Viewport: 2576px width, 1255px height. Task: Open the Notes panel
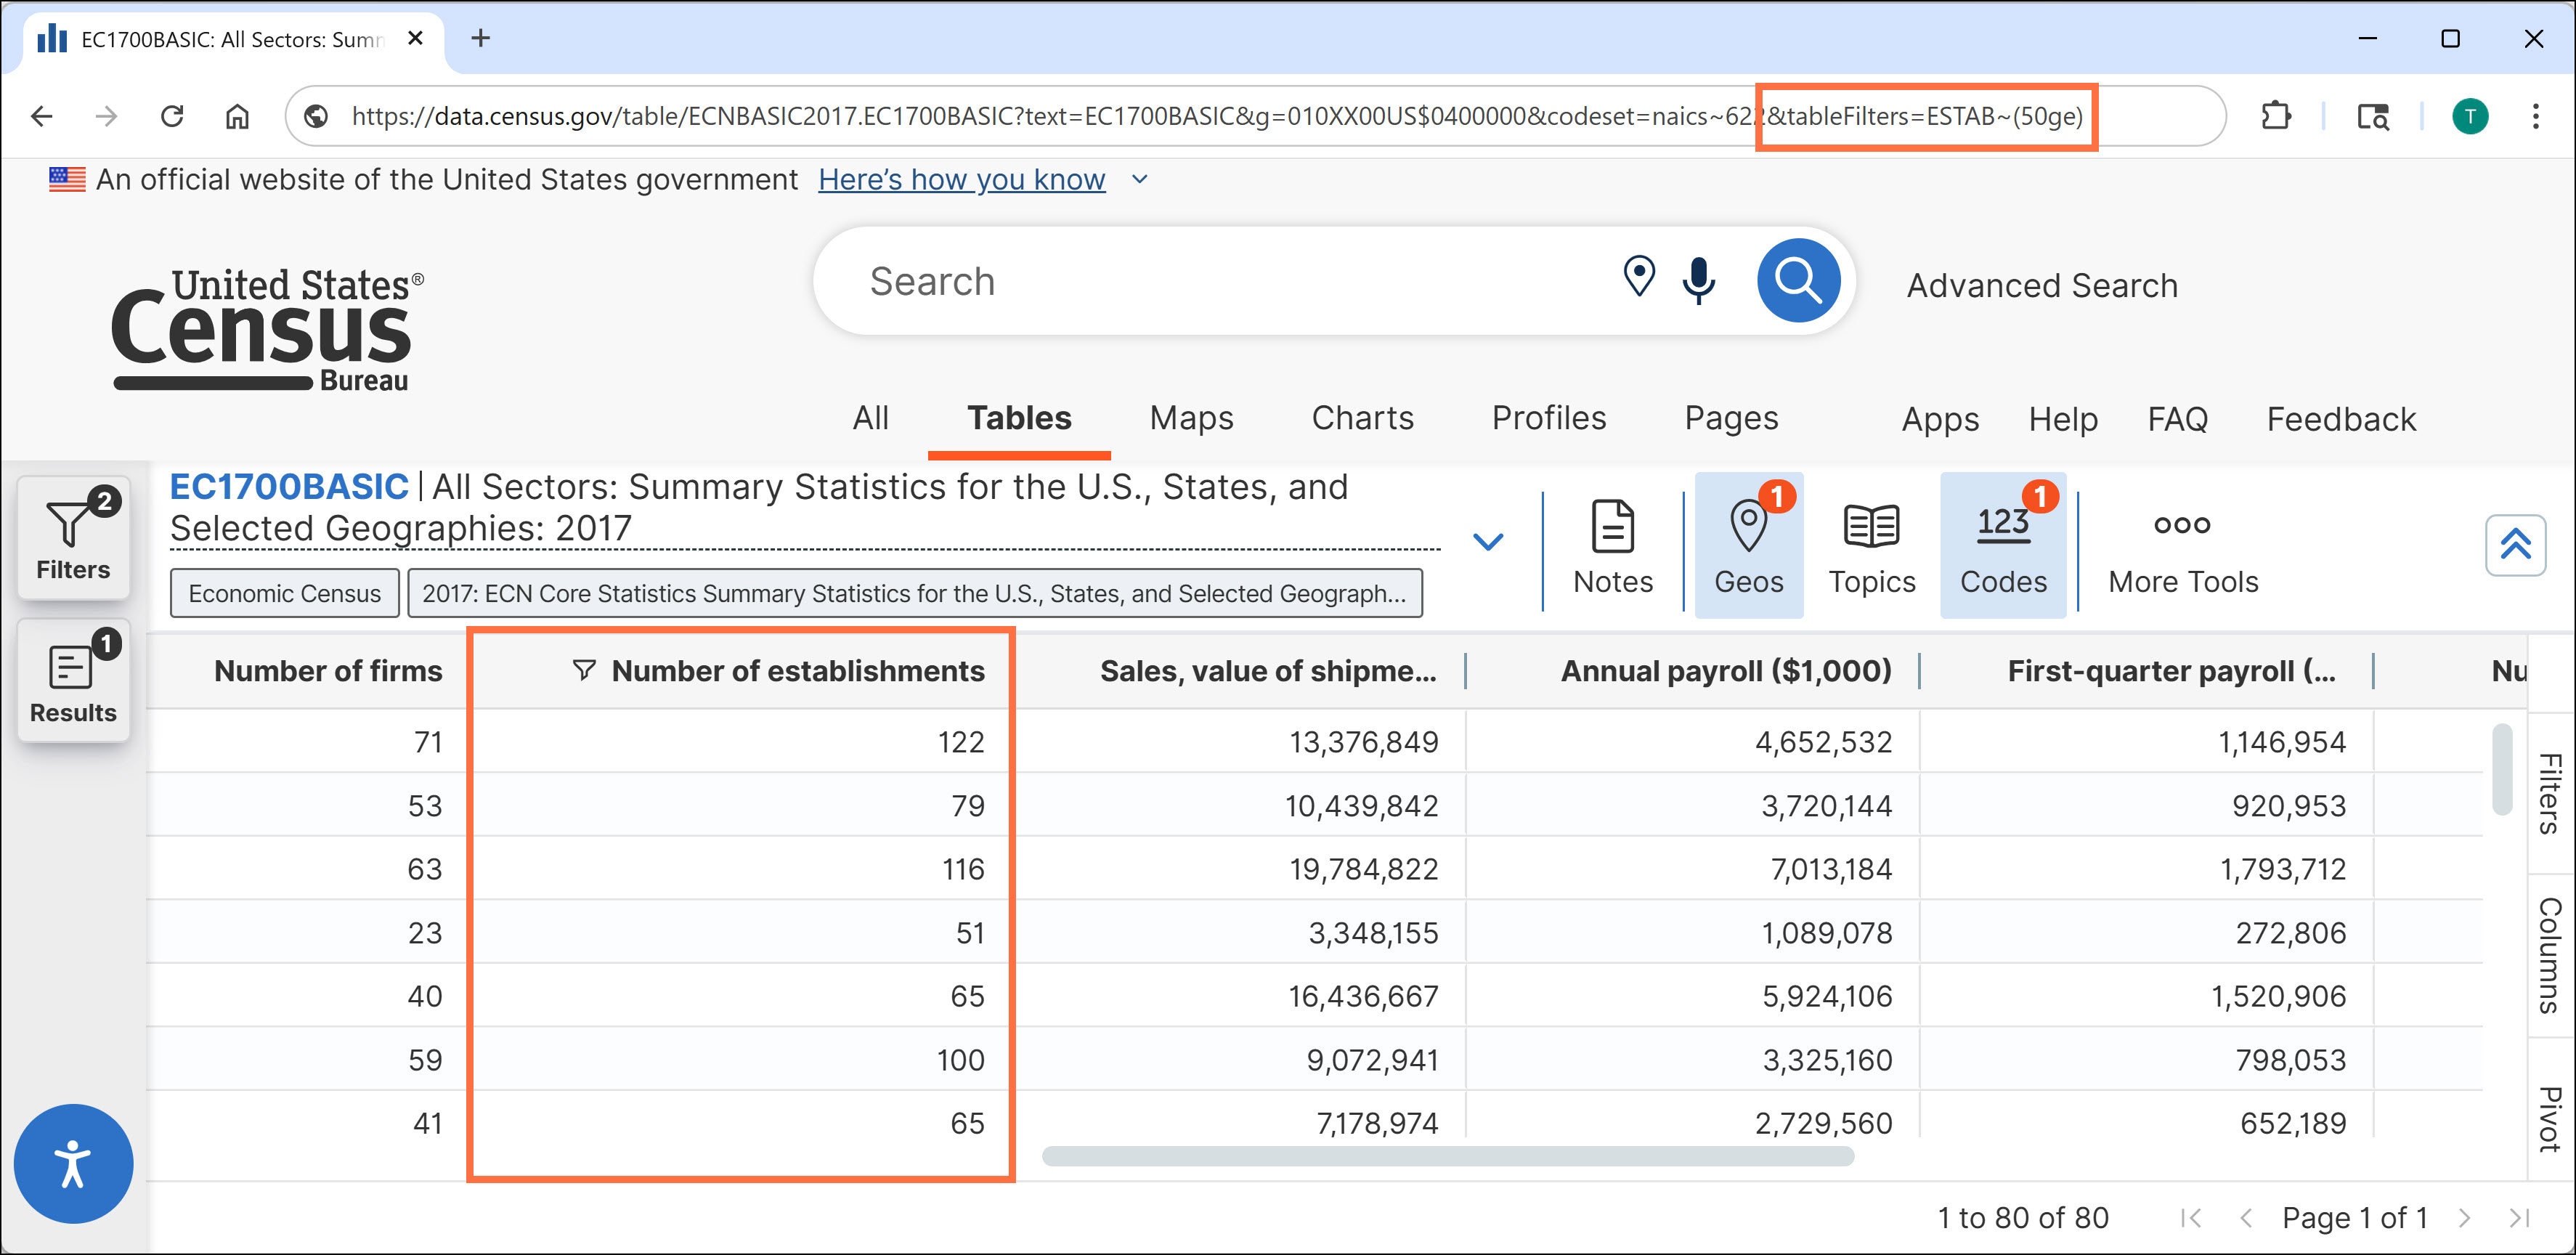pos(1612,546)
